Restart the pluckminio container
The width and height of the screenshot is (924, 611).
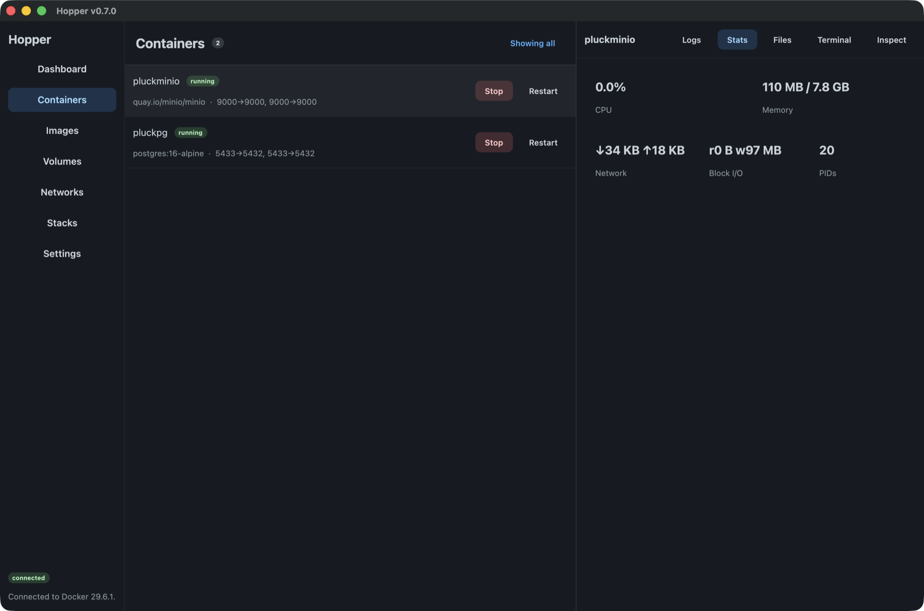click(543, 91)
